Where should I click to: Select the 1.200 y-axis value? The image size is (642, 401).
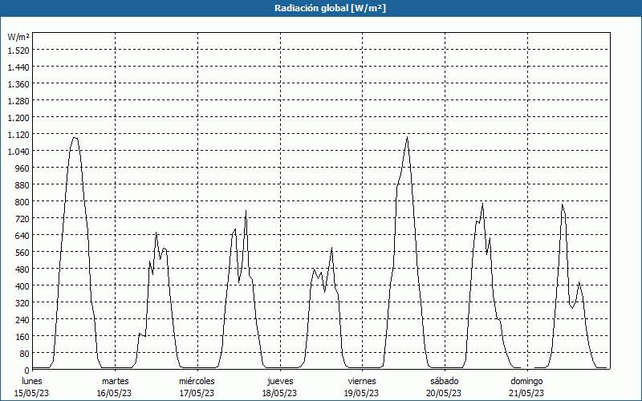(x=18, y=118)
